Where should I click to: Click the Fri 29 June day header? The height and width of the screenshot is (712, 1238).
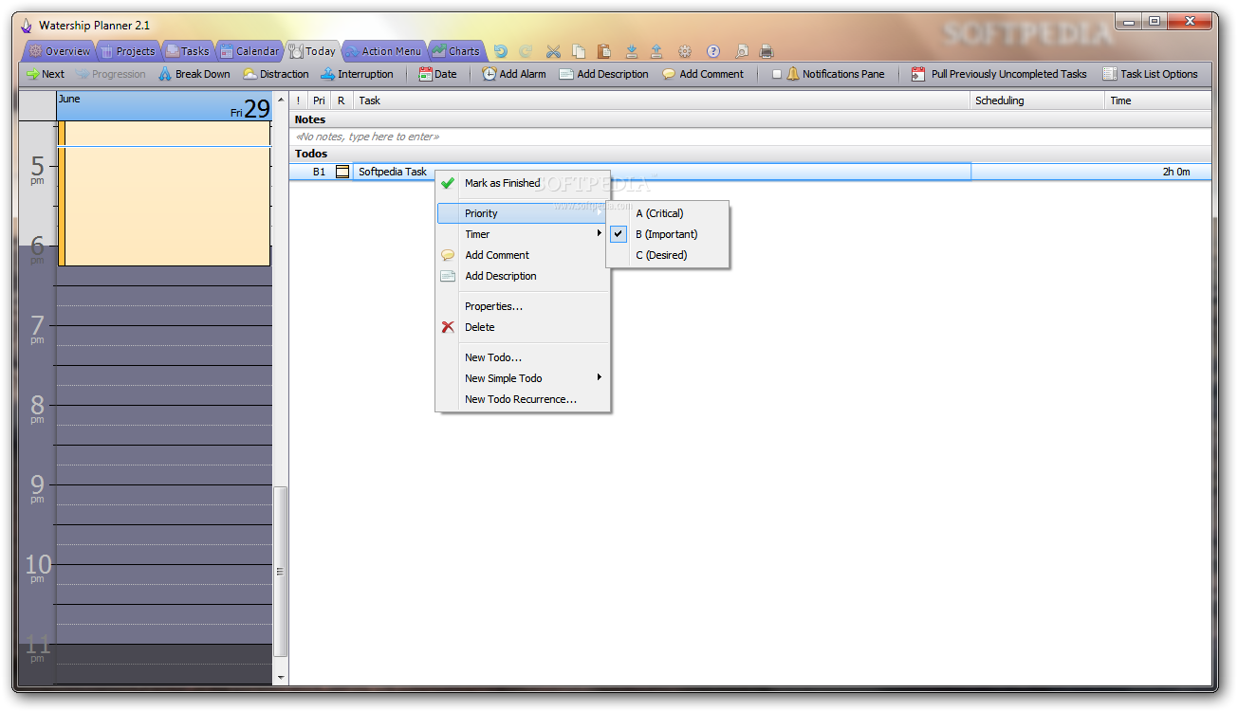(x=164, y=106)
